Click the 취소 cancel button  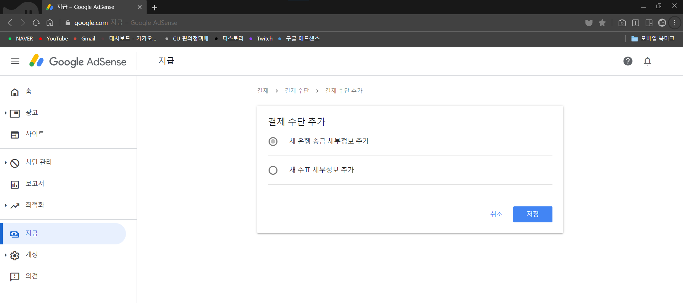(496, 214)
